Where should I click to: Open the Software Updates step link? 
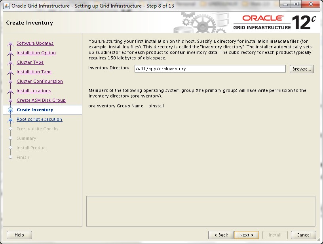coord(35,43)
